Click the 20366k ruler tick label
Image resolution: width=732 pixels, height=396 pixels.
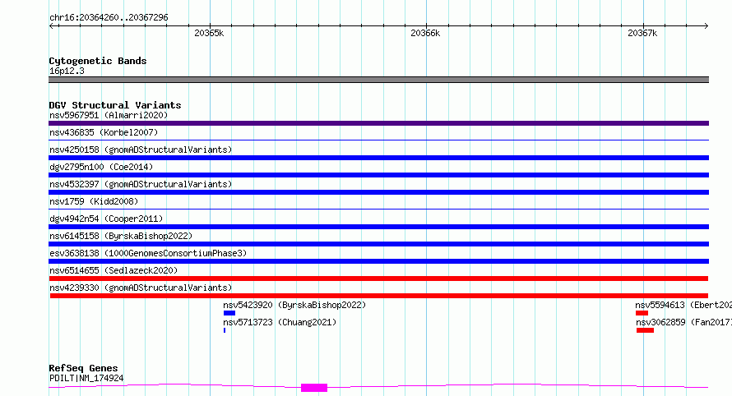(x=425, y=33)
